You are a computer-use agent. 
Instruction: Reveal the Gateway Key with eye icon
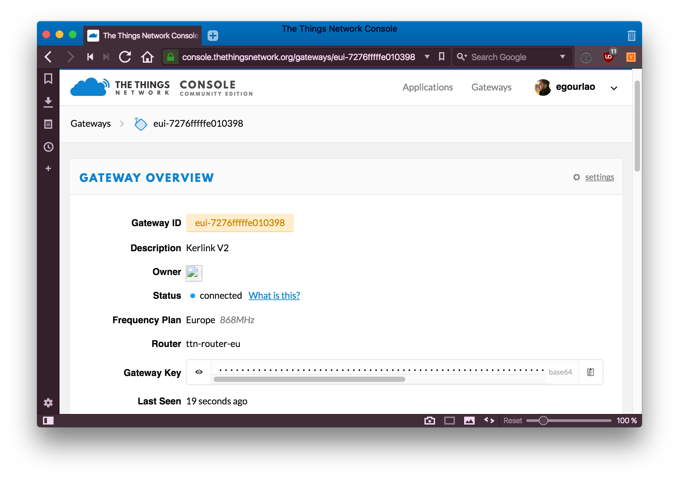[x=199, y=372]
